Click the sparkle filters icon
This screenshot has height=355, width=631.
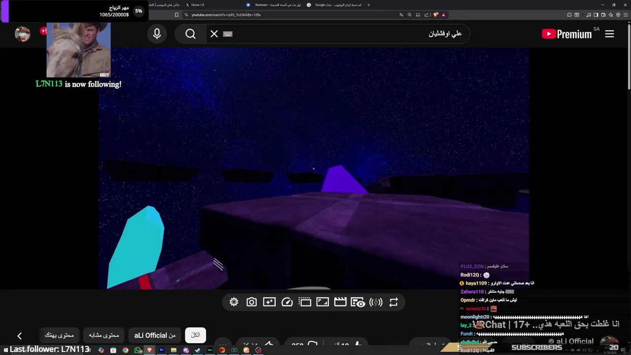point(269,302)
